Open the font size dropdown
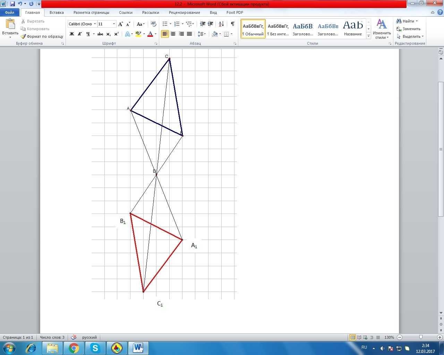Image resolution: width=444 pixels, height=355 pixels. [x=114, y=24]
